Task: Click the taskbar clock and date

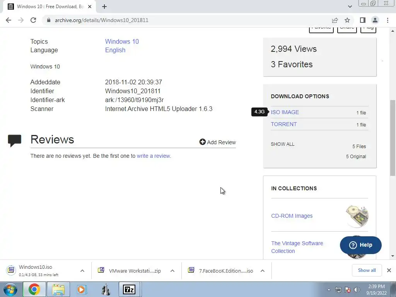Action: (377, 290)
